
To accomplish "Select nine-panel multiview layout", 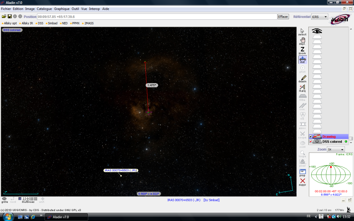I will (x=31, y=199).
